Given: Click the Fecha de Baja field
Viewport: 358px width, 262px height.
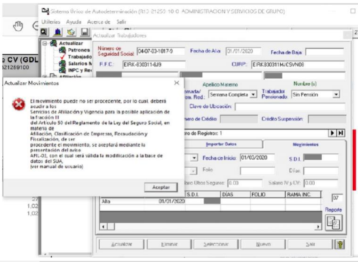Looking at the screenshot, I should point(325,52).
